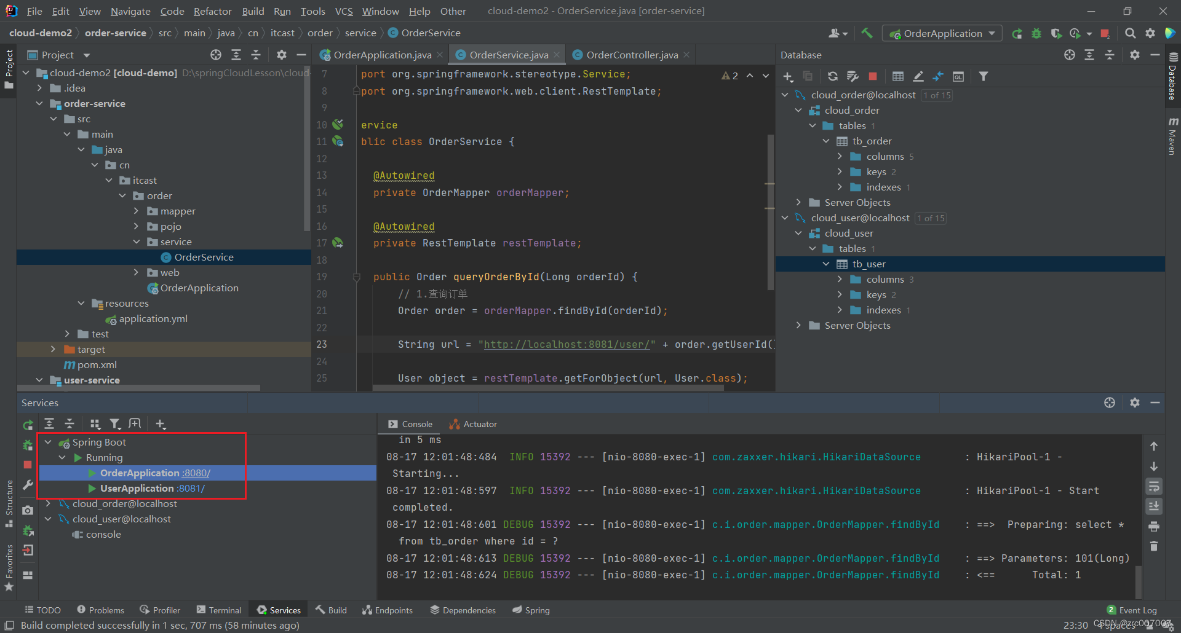Start debugging with the bug icon
Viewport: 1181px width, 633px height.
tap(1036, 33)
